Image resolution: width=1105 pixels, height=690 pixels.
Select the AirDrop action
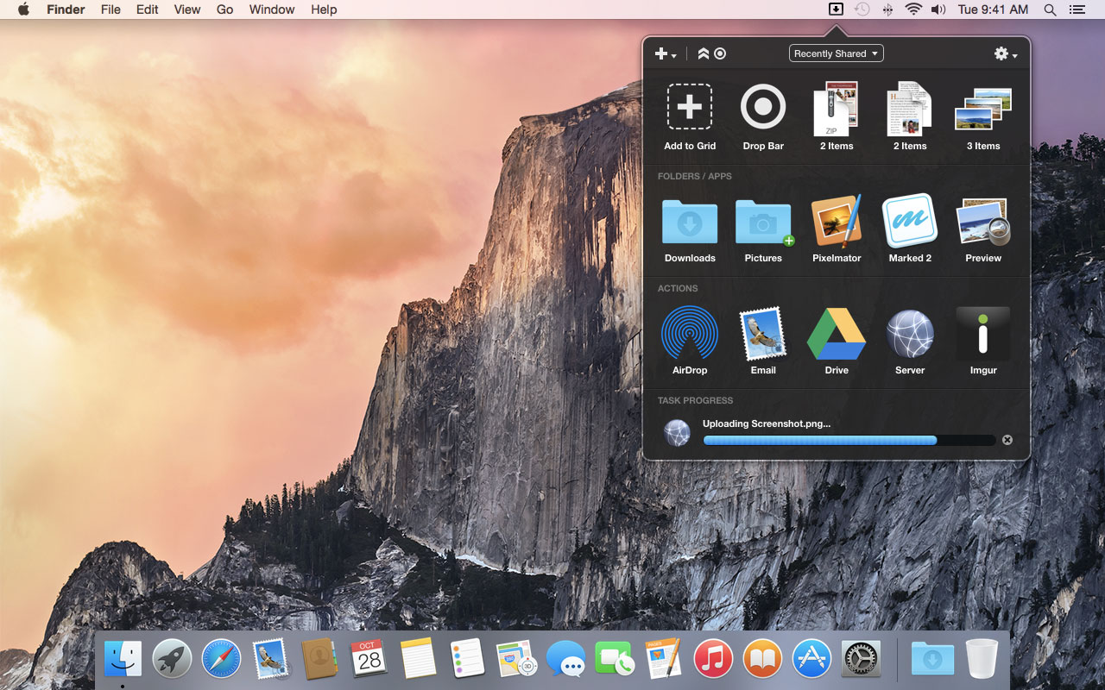[x=690, y=342]
